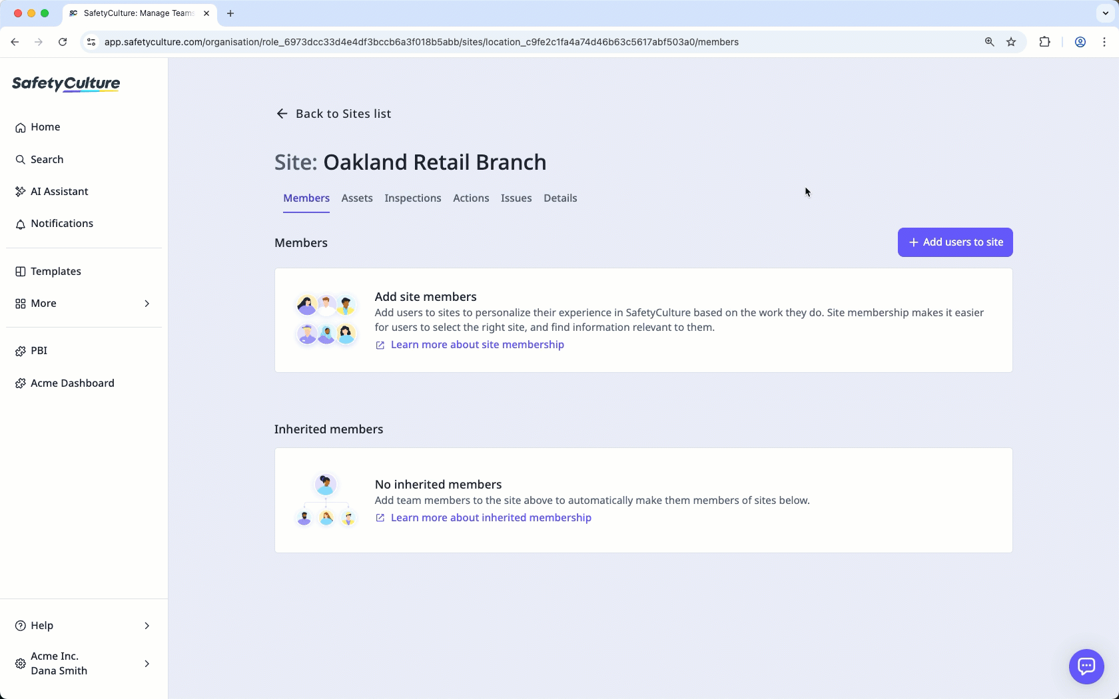
Task: Expand the More menu chevron
Action: tap(147, 304)
